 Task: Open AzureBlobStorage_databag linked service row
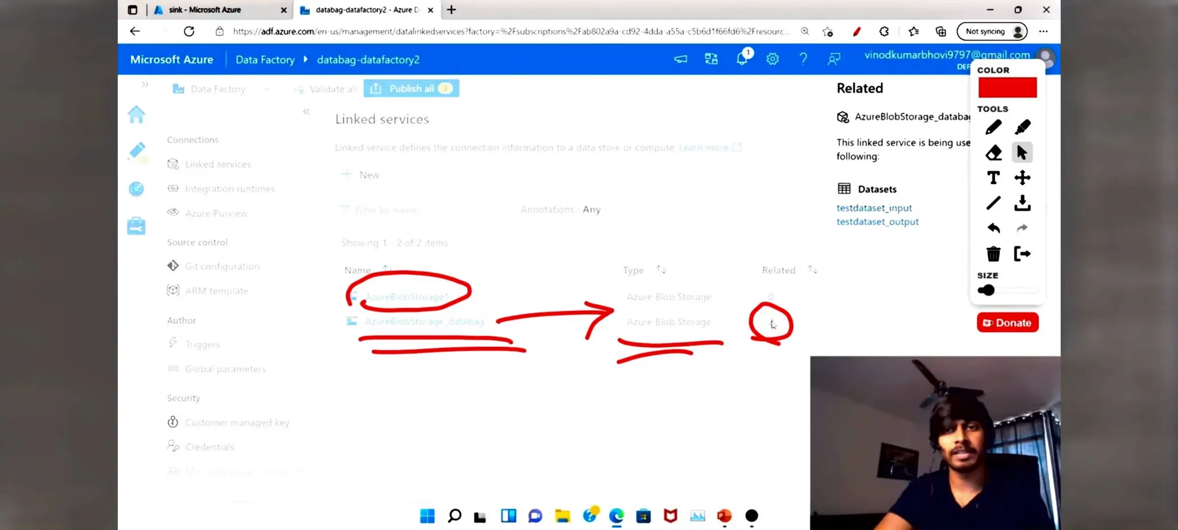[x=424, y=322]
